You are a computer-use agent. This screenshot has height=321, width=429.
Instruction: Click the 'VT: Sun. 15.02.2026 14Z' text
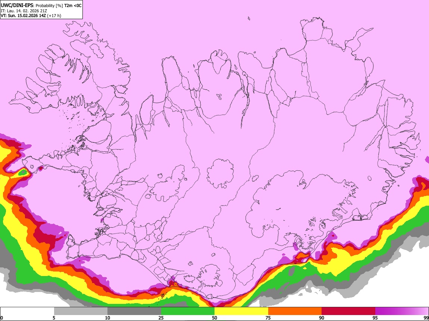tap(23, 16)
